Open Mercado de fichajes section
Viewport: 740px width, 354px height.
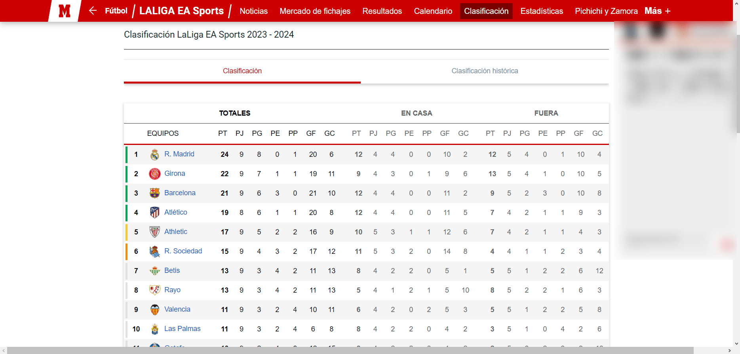tap(315, 11)
